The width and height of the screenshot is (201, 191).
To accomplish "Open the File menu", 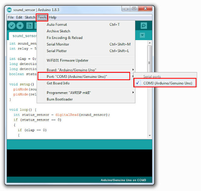I will (11, 17).
